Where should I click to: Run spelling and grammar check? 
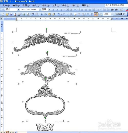click(33, 14)
